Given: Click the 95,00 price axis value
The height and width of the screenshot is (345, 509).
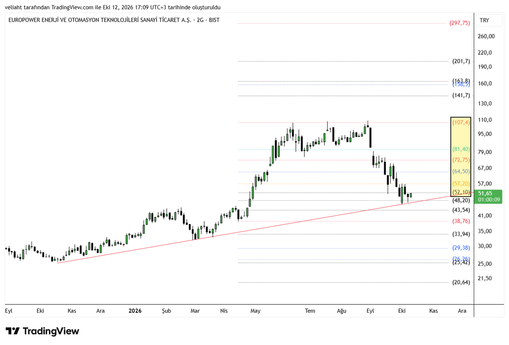Looking at the screenshot, I should pos(485,134).
